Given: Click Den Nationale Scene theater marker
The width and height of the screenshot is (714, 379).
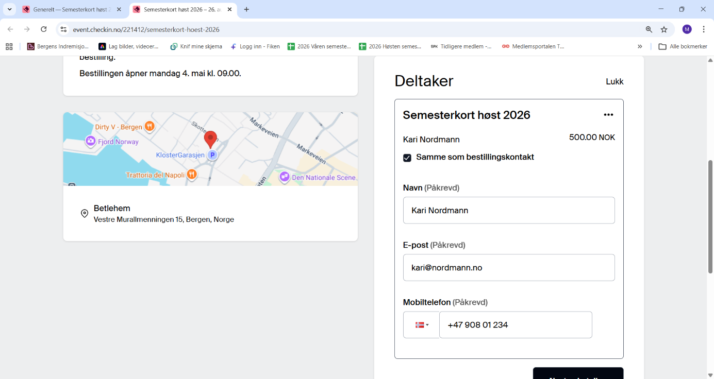Looking at the screenshot, I should [x=284, y=177].
